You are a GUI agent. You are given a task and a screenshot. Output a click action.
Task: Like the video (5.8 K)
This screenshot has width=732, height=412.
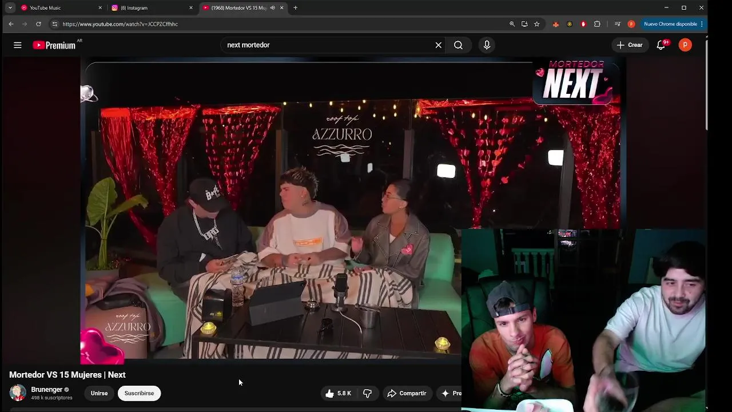point(338,393)
